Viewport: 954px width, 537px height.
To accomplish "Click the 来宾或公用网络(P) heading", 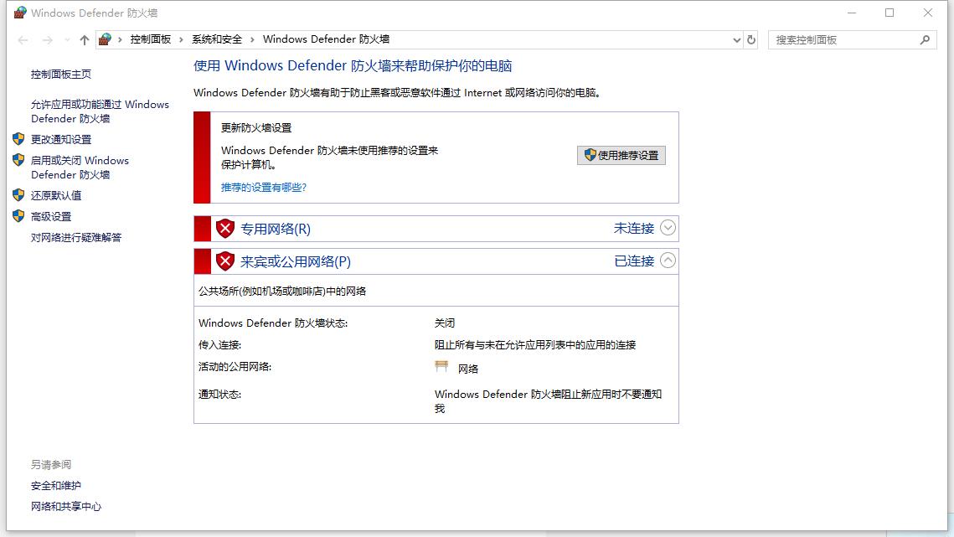I will (x=296, y=262).
